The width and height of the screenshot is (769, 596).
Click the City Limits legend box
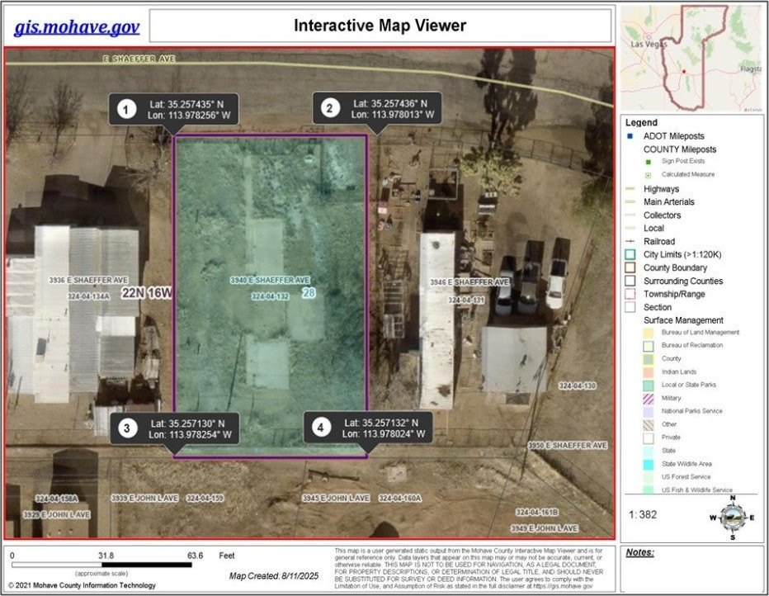(x=629, y=254)
